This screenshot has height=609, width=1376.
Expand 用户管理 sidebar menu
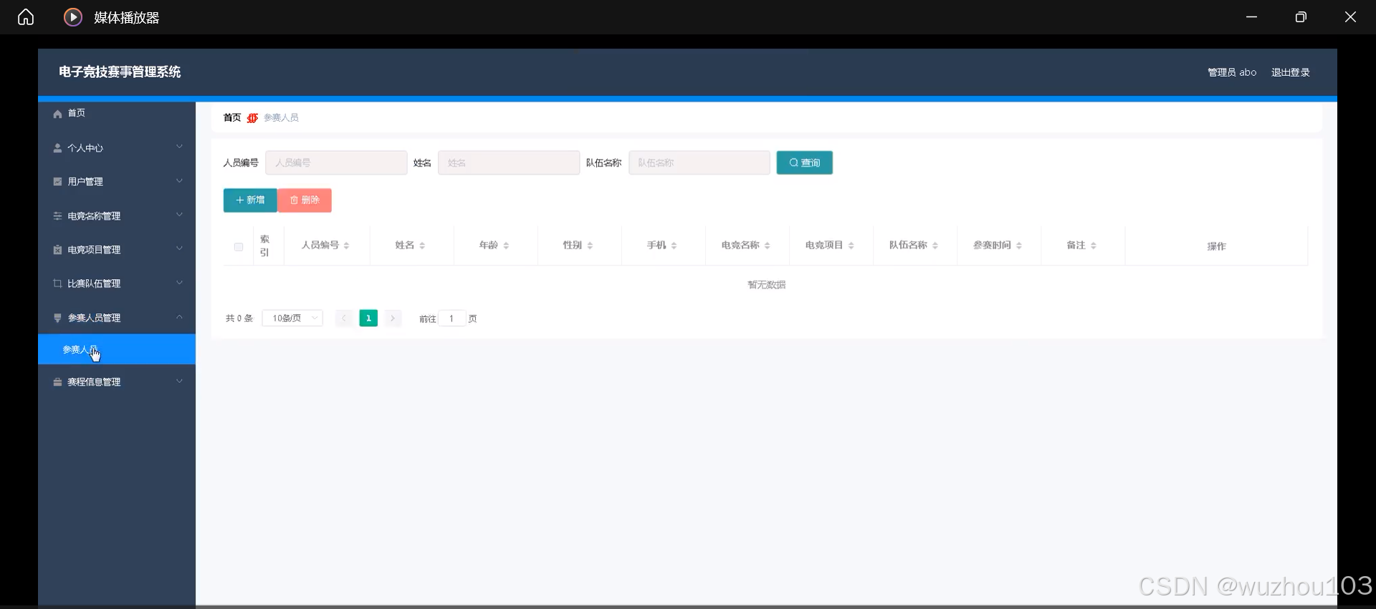coord(117,182)
